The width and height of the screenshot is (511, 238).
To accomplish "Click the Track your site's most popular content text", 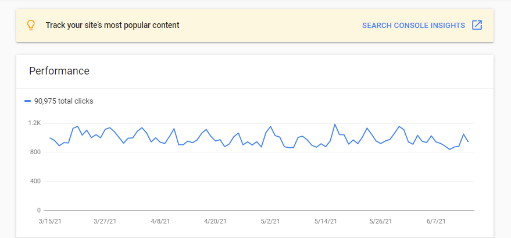I will click(112, 25).
